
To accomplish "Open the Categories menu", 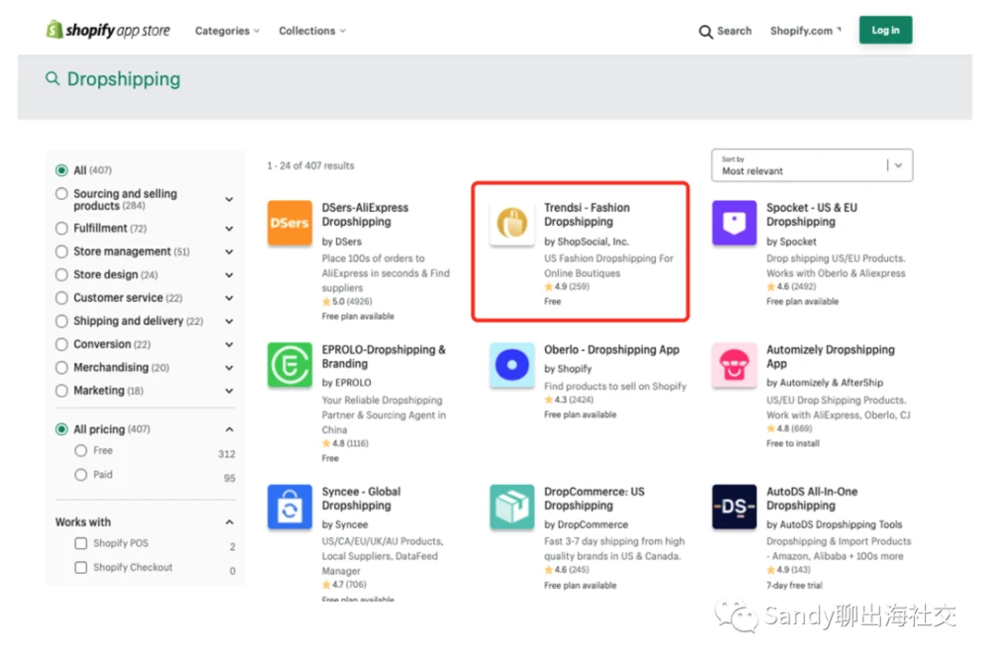I will coord(227,31).
